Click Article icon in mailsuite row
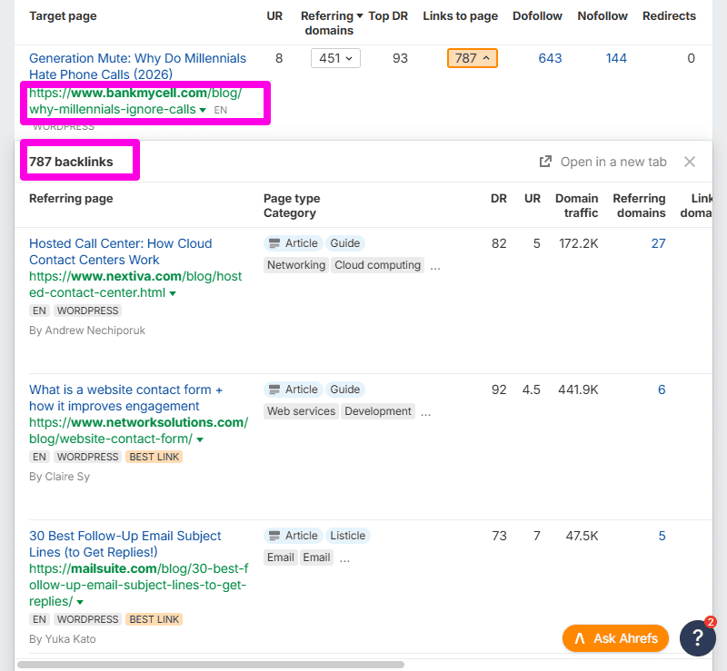Viewport: 727px width, 671px height. pos(274,536)
